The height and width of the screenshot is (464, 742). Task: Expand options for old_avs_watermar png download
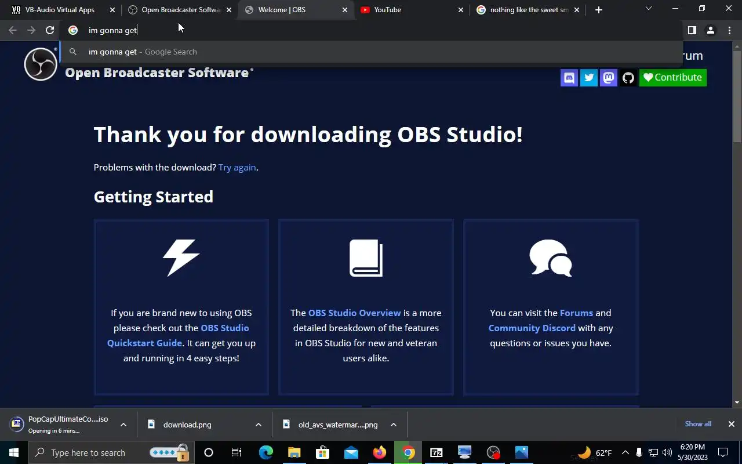[x=393, y=425]
